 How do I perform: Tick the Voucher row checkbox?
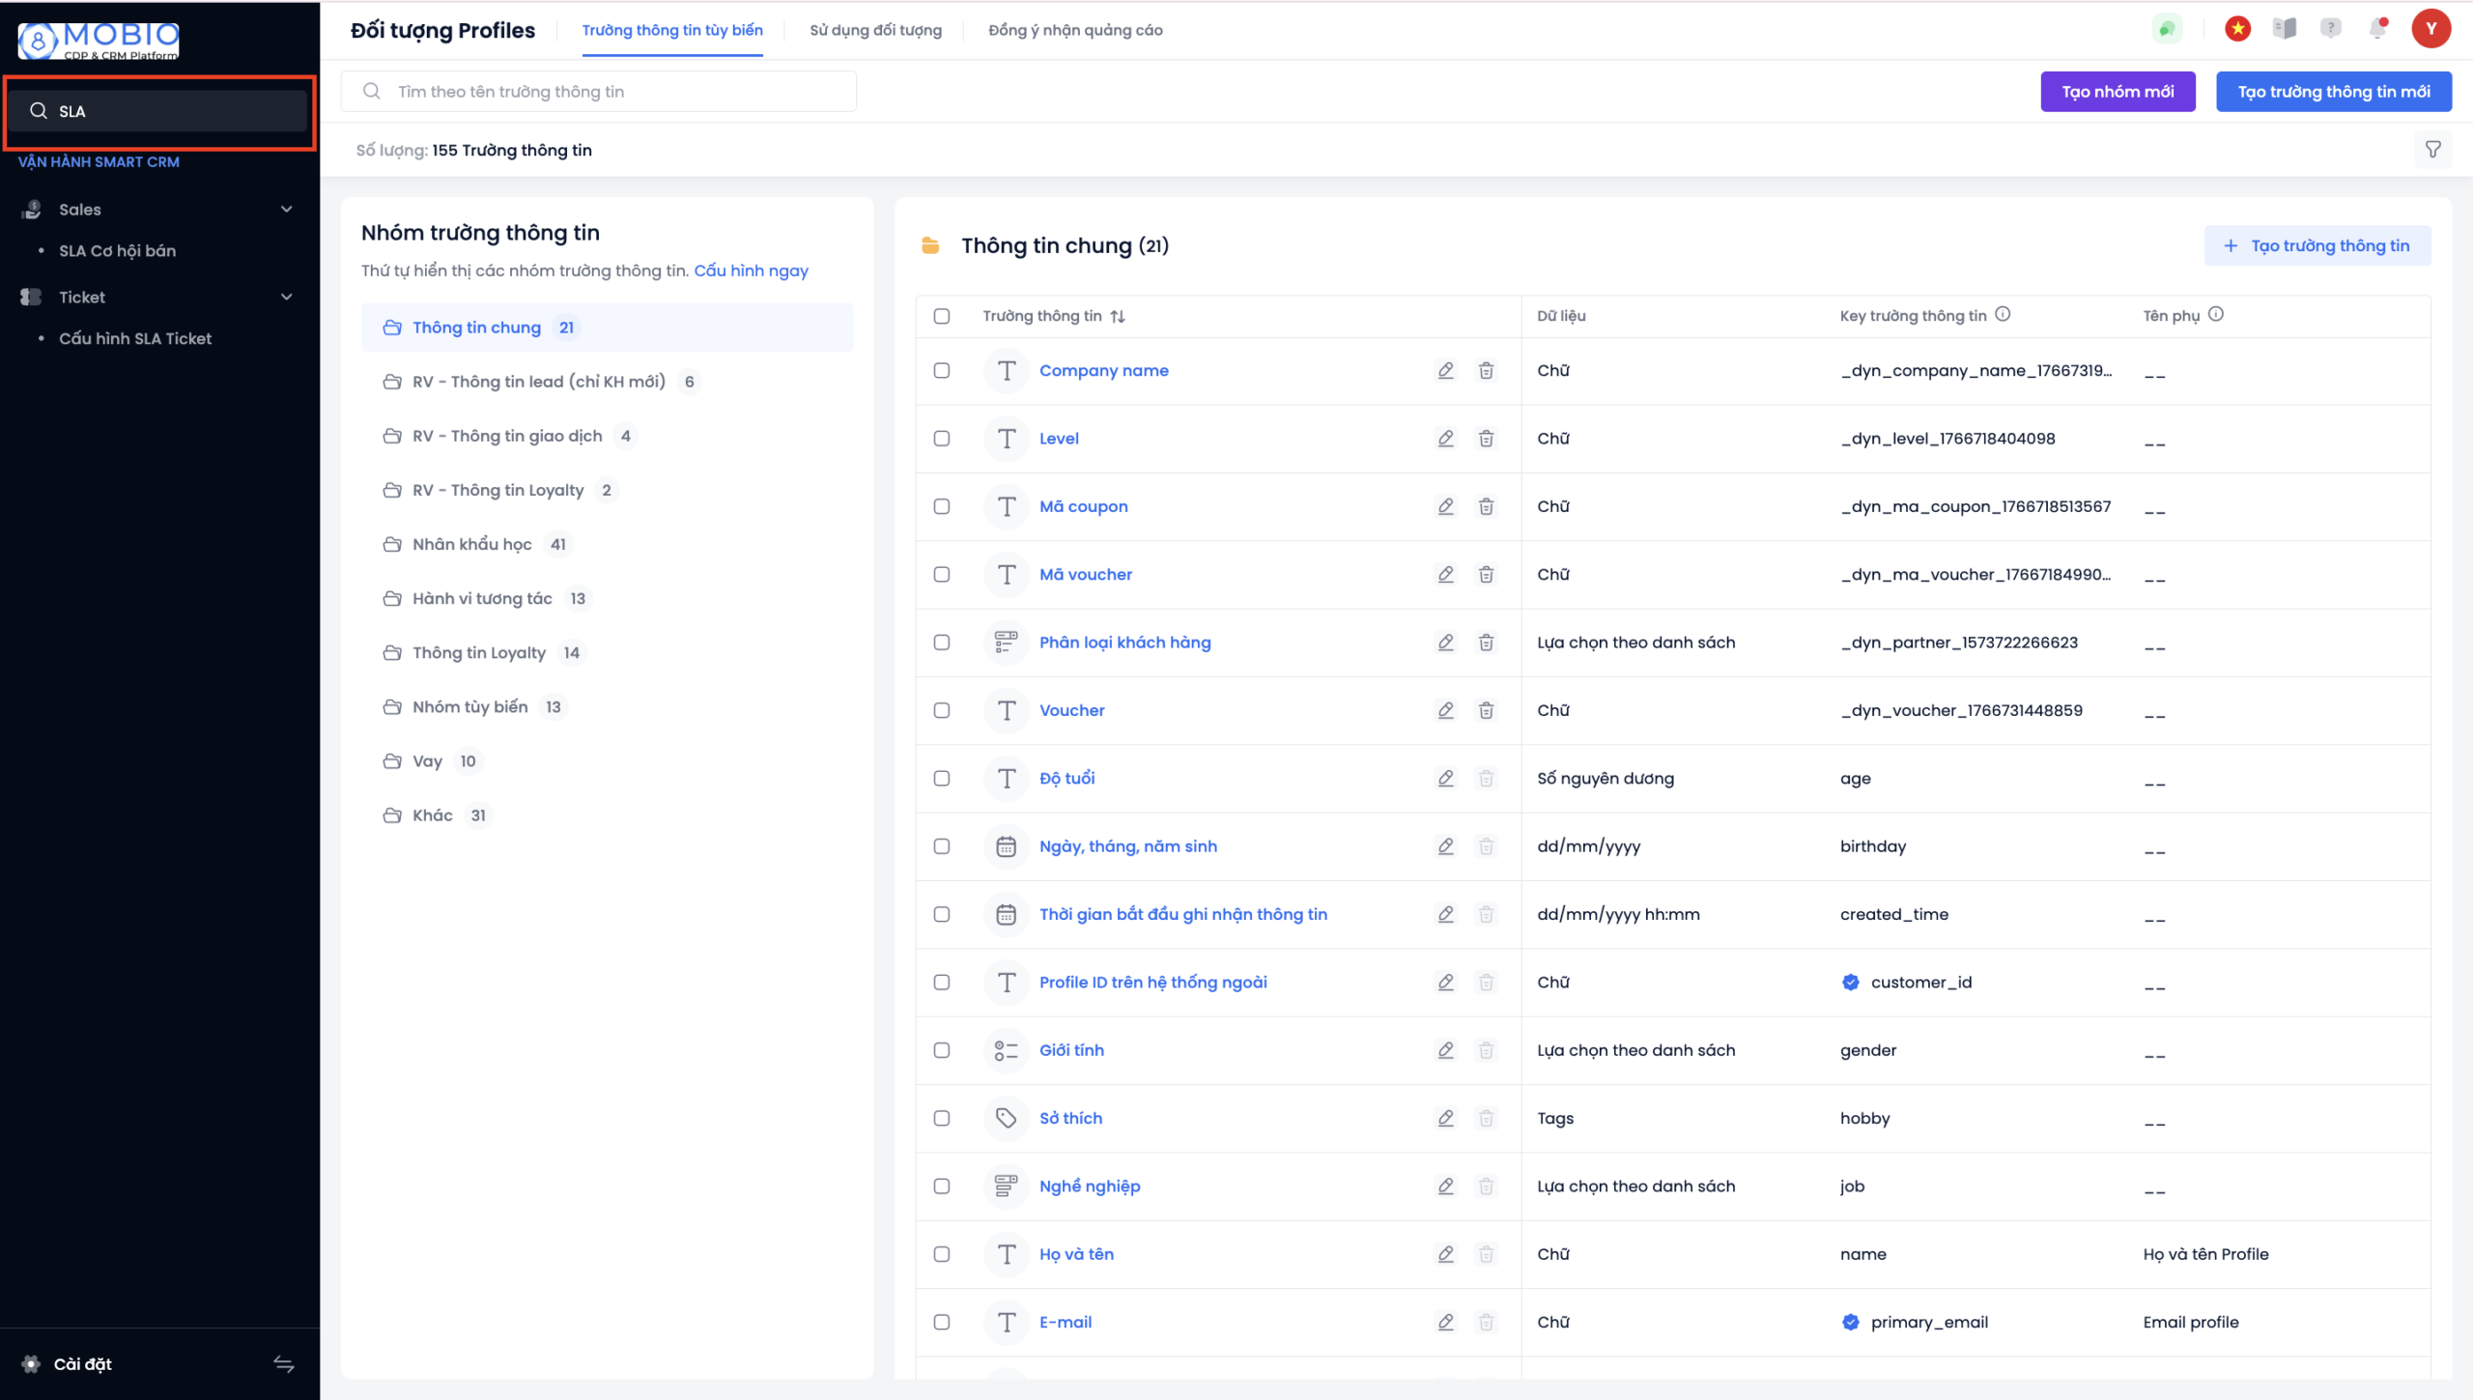(941, 710)
